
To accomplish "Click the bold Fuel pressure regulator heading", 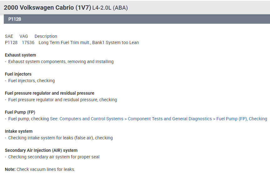I will 49,93.
